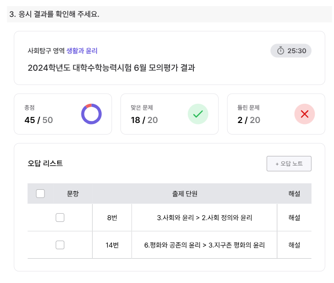
Task: Click the 총점 45 / 50 card
Action: point(63,114)
